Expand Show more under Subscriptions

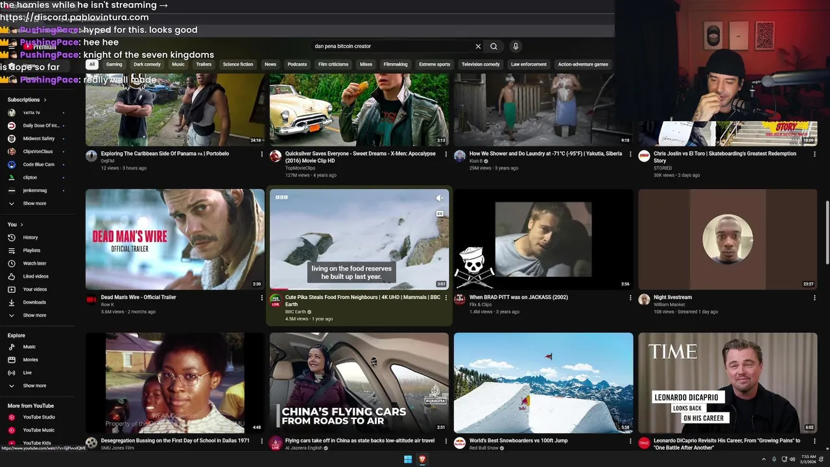[39, 204]
